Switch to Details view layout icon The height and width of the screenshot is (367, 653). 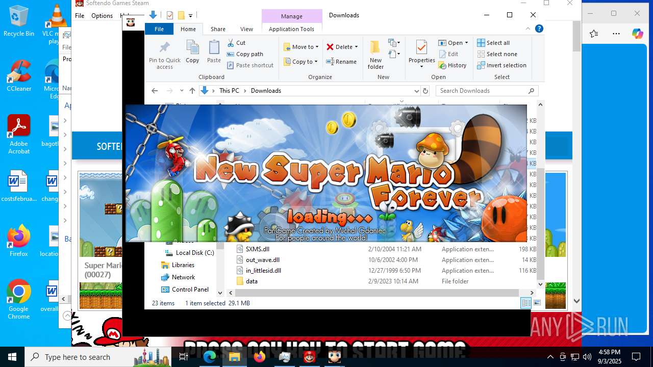[x=526, y=303]
